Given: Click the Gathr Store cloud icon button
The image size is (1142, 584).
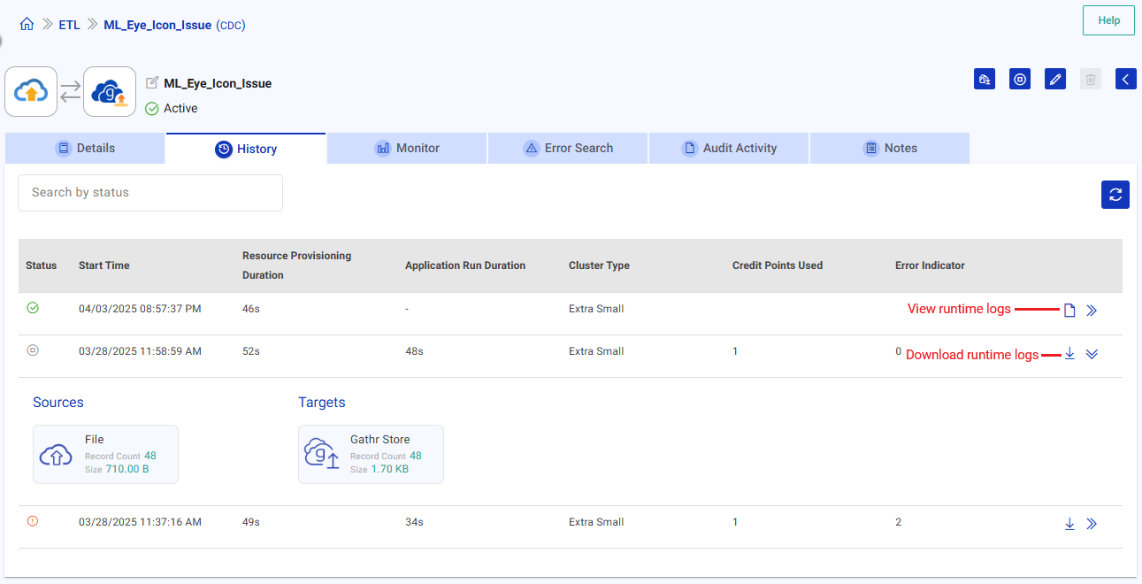Looking at the screenshot, I should (110, 92).
